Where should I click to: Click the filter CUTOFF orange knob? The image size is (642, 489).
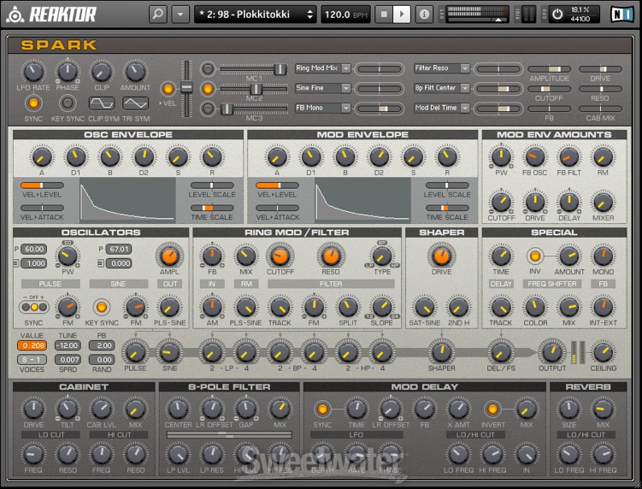(280, 256)
